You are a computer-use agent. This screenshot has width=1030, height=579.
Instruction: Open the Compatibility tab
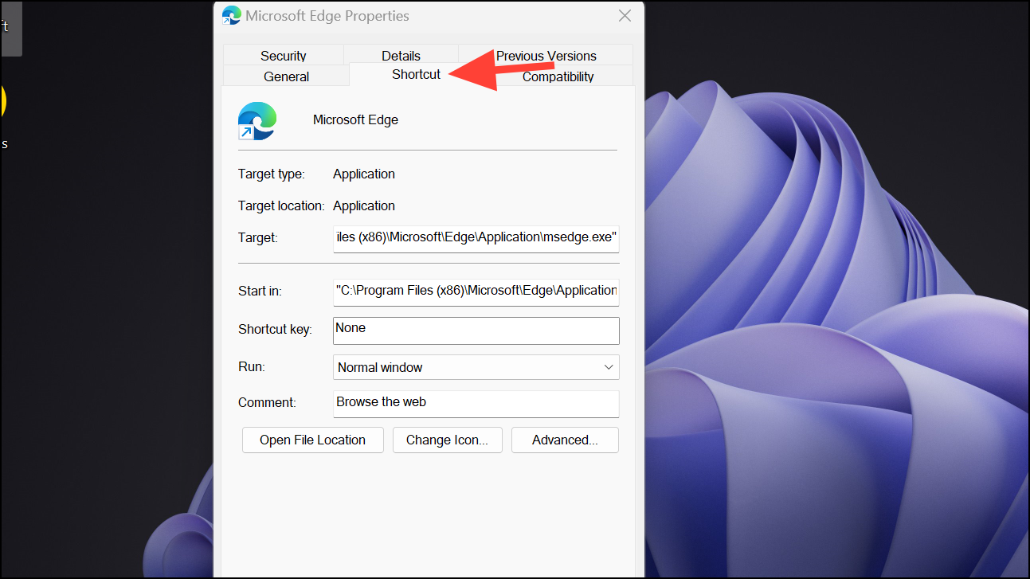pyautogui.click(x=558, y=76)
